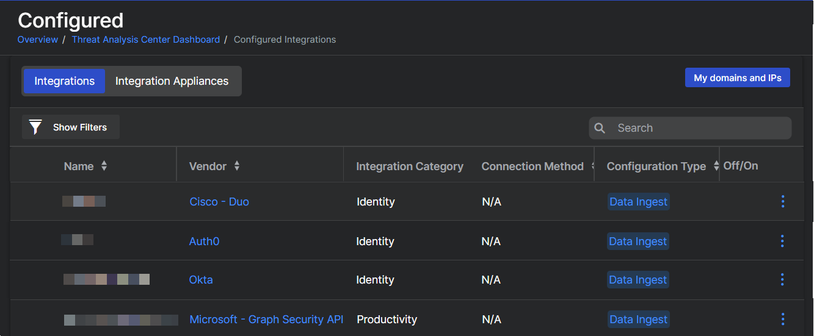
Task: Open Microsoft - Graph Security API link
Action: click(266, 320)
